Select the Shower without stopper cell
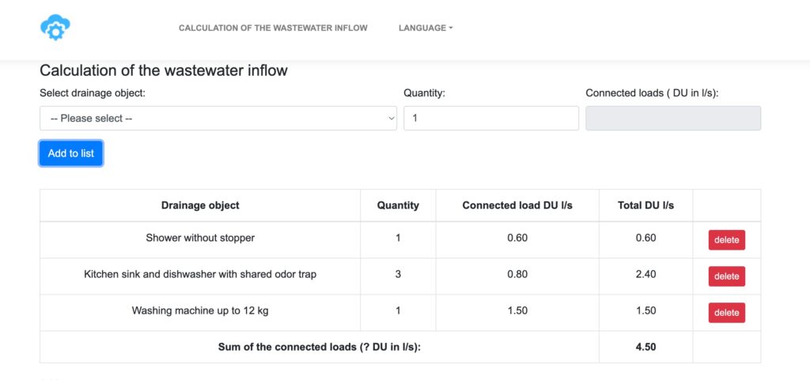Viewport: 810px width, 380px height. [x=200, y=238]
